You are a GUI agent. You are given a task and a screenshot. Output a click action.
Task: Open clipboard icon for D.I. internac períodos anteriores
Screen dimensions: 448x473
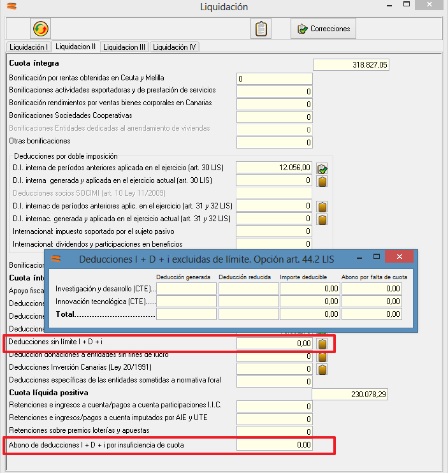322,207
